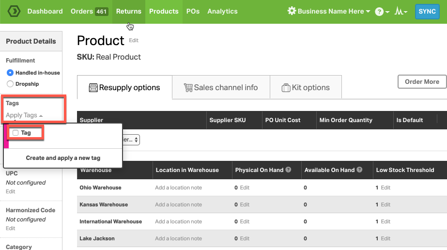Image resolution: width=447 pixels, height=250 pixels.
Task: Check the Tag checkbox
Action: (x=15, y=133)
